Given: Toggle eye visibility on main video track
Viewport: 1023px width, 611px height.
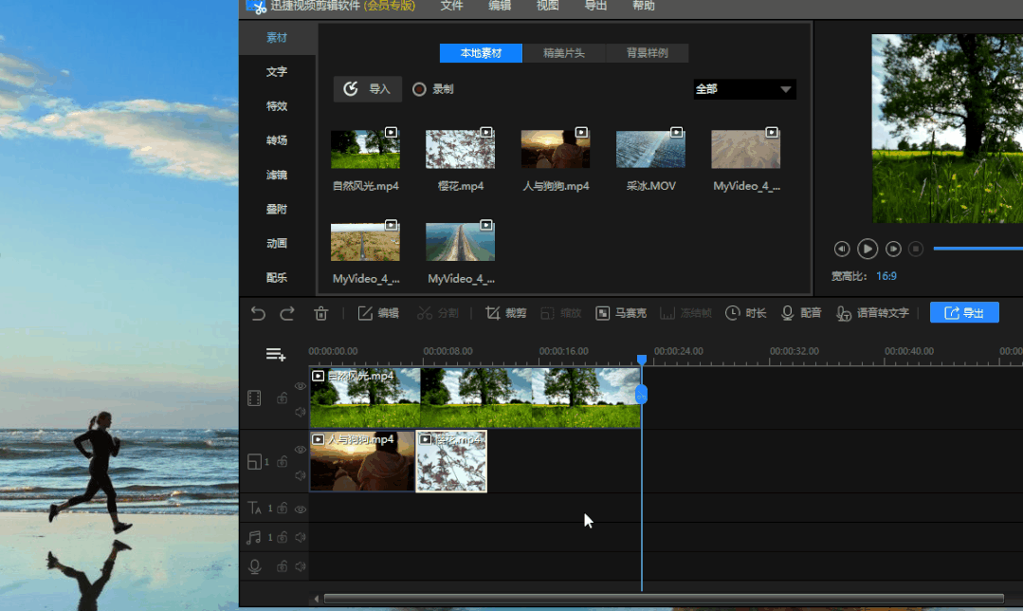Looking at the screenshot, I should click(301, 386).
